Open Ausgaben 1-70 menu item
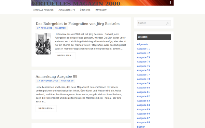 point(67,10)
